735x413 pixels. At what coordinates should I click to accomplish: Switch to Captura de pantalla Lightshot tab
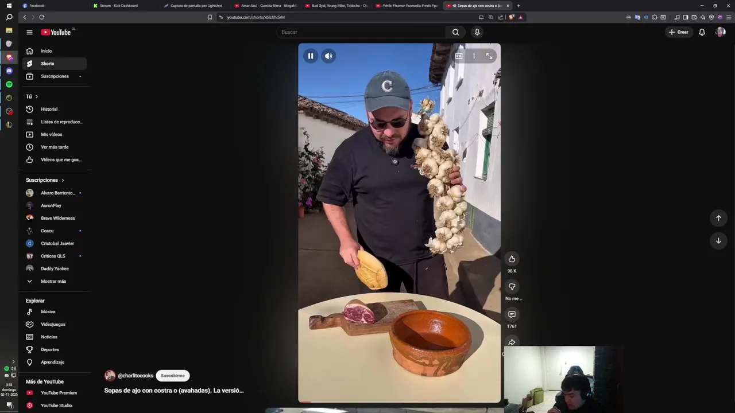(195, 6)
